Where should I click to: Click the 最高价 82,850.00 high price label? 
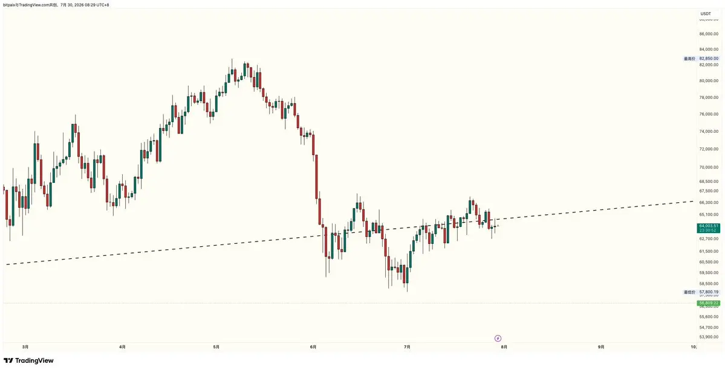[x=701, y=59]
